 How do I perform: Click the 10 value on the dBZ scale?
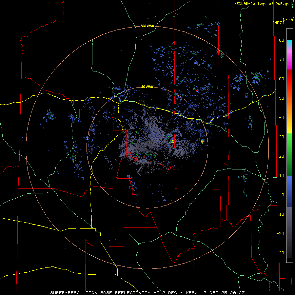[282, 176]
